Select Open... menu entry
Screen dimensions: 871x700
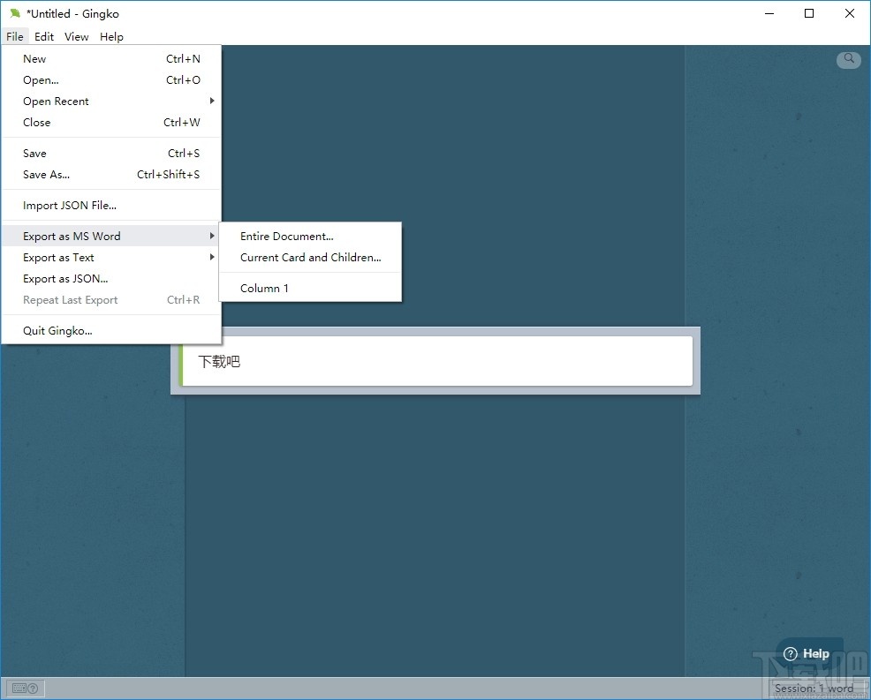click(x=111, y=80)
